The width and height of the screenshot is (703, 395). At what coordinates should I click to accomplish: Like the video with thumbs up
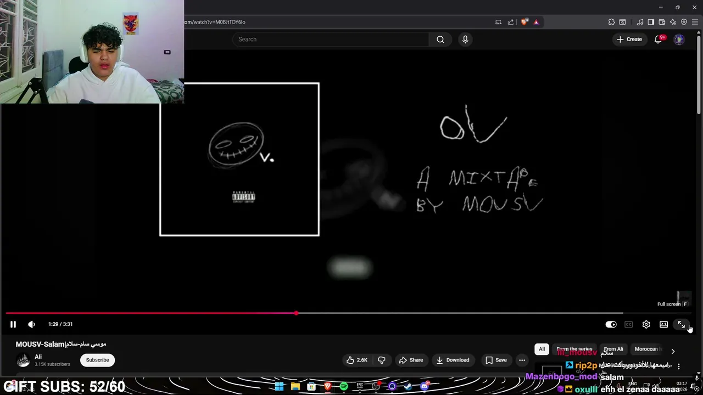tap(356, 360)
